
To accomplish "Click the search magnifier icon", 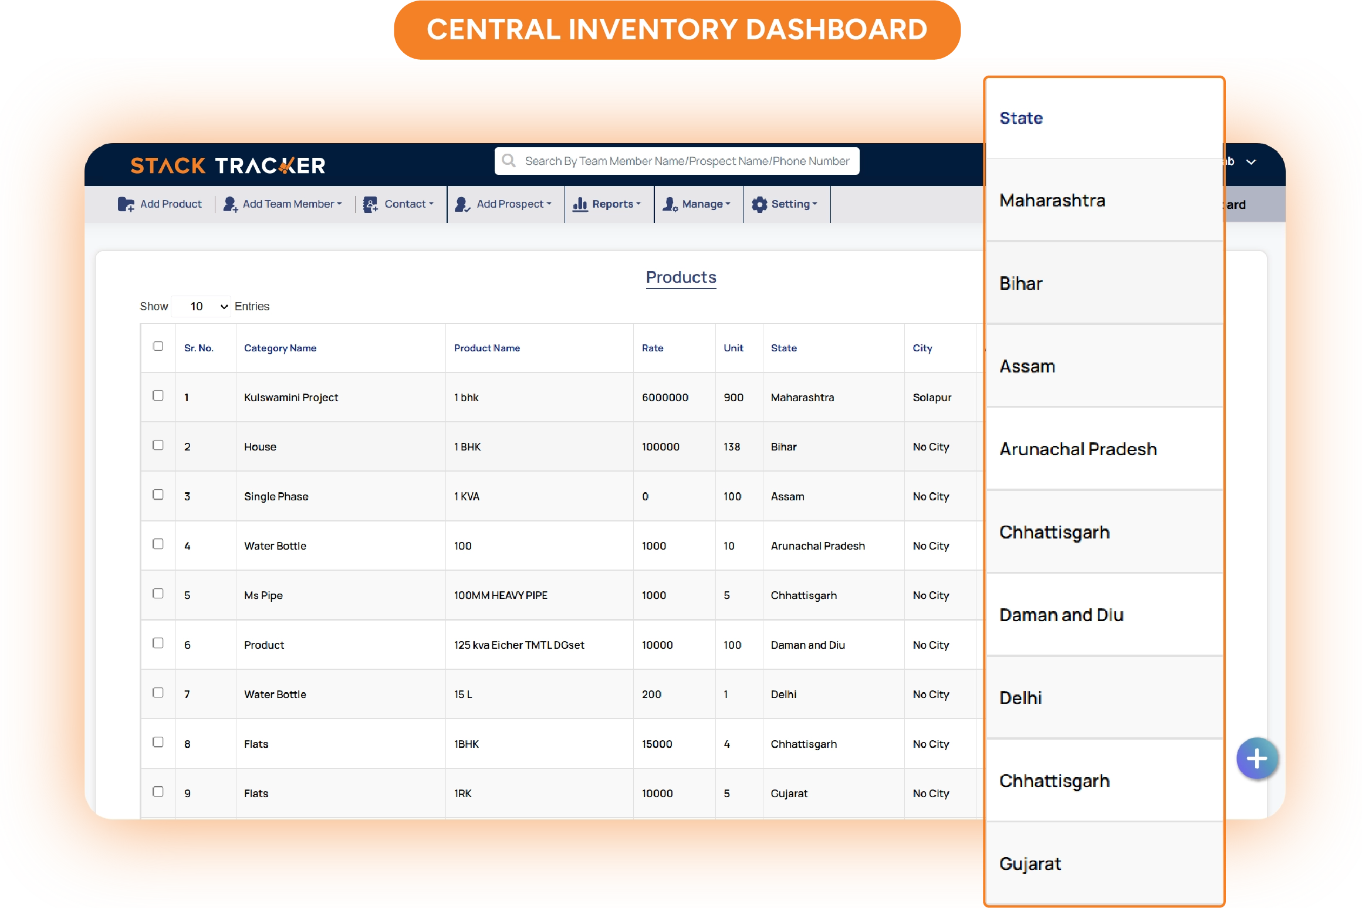I will (509, 161).
